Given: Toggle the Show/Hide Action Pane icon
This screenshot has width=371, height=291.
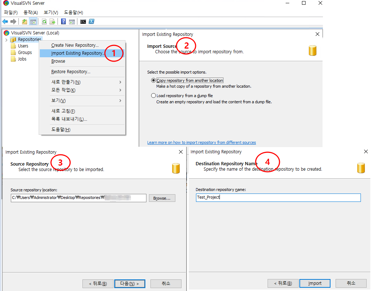Looking at the screenshot, I should pyautogui.click(x=72, y=22).
